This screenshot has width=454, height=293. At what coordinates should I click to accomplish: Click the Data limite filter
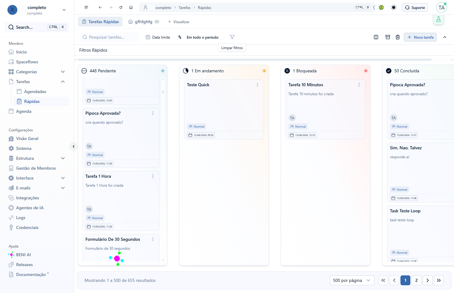pyautogui.click(x=158, y=37)
